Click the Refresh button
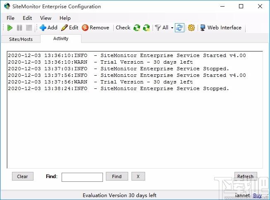 [245, 176]
